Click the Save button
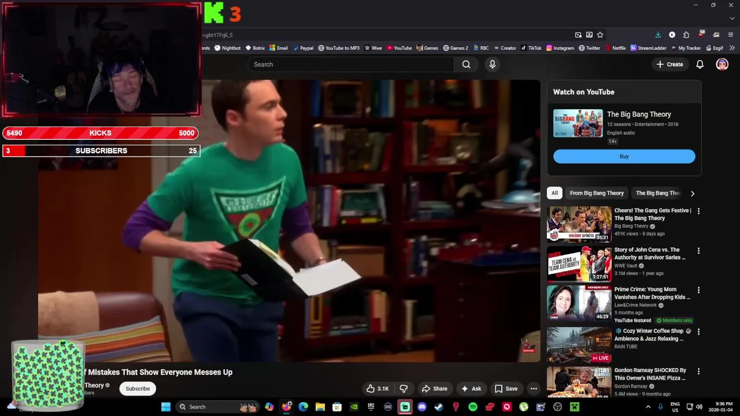This screenshot has height=416, width=740. (506, 389)
